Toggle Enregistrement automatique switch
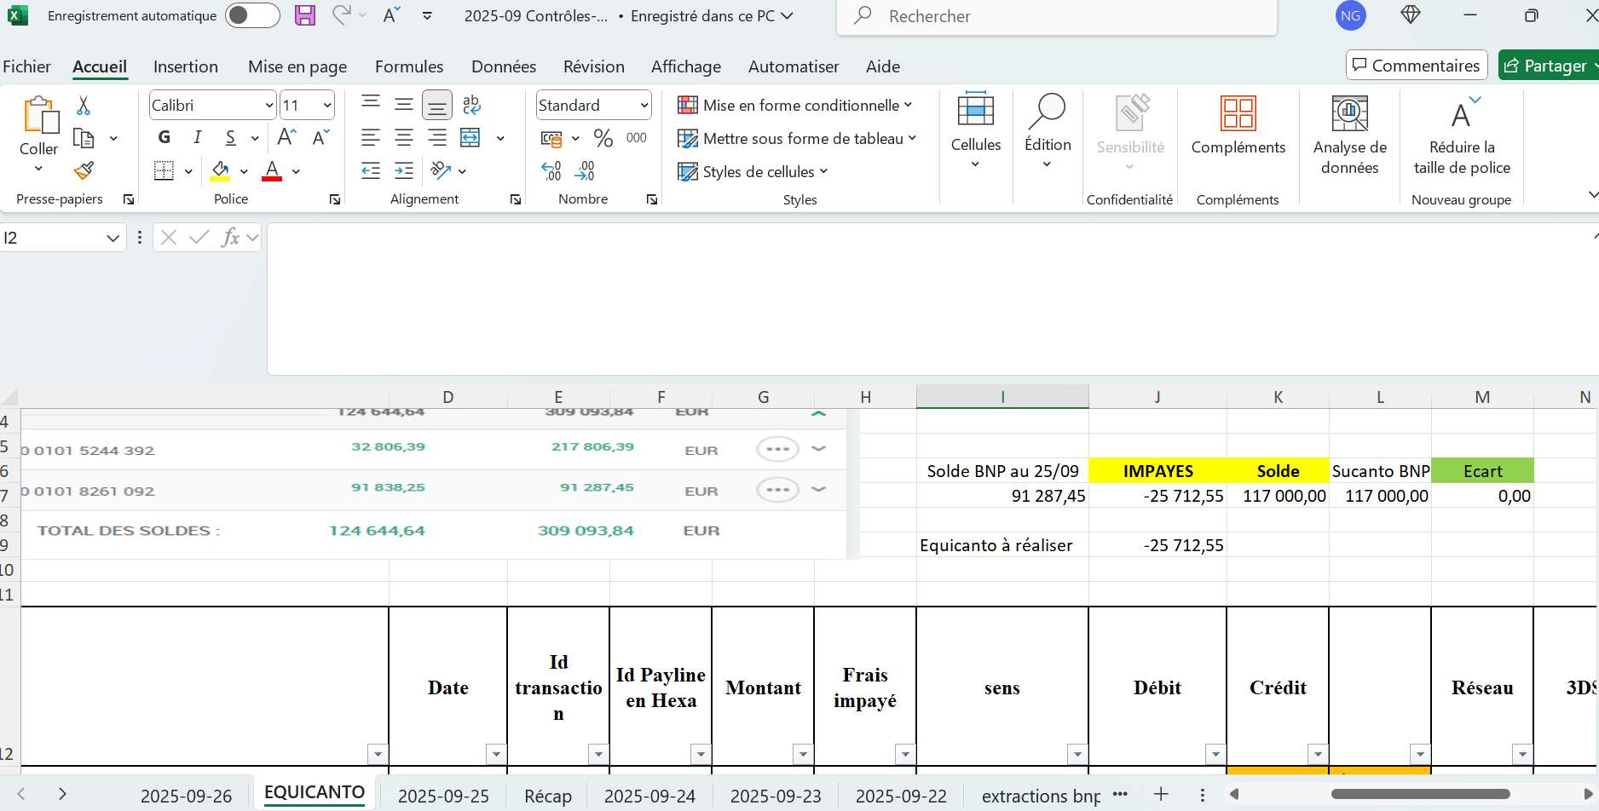 point(252,15)
